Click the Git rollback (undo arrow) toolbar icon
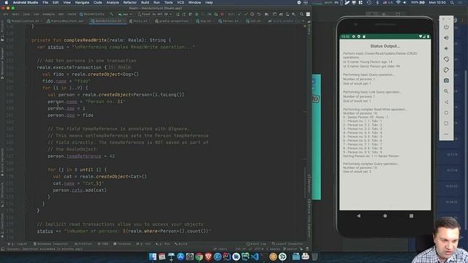The height and width of the screenshot is (263, 468). [x=259, y=14]
